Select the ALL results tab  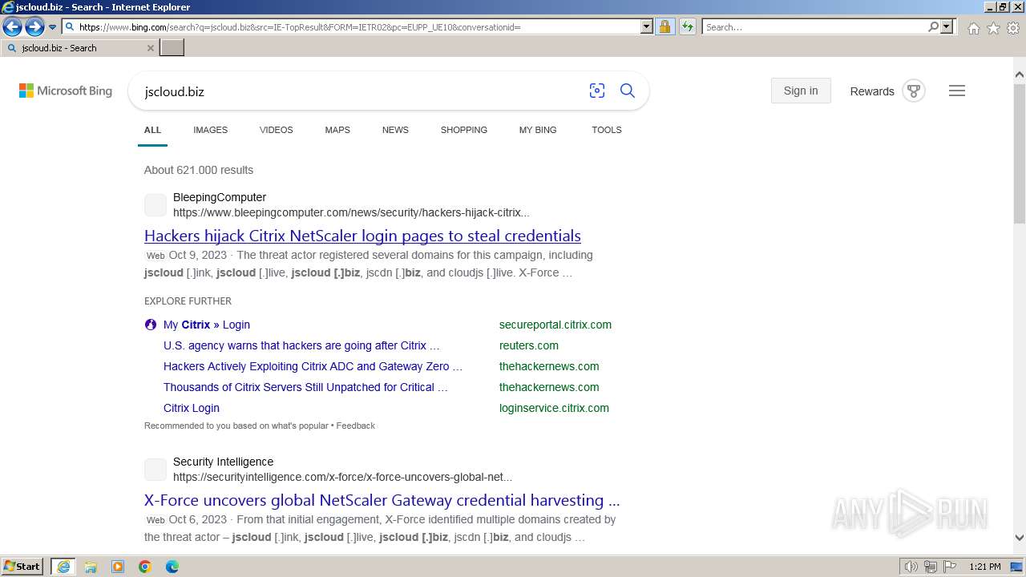[x=152, y=130]
